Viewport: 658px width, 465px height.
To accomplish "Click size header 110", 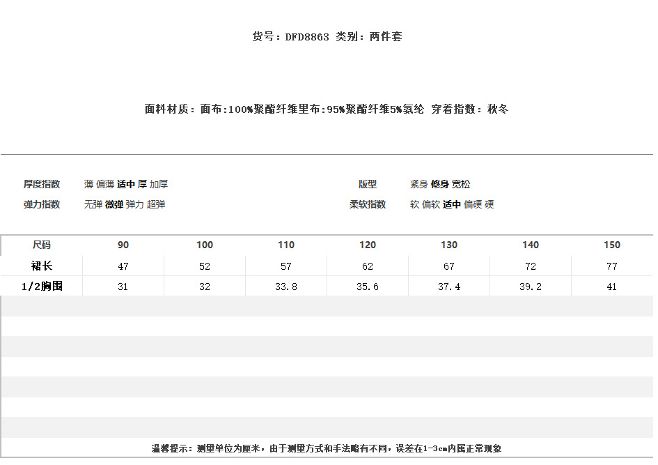I will pyautogui.click(x=286, y=245).
